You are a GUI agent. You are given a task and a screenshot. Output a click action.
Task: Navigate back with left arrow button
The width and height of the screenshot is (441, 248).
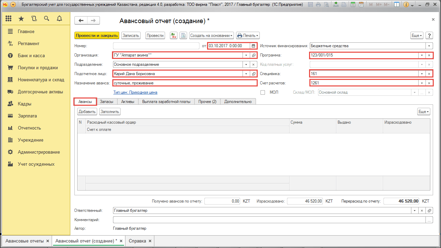coord(81,21)
